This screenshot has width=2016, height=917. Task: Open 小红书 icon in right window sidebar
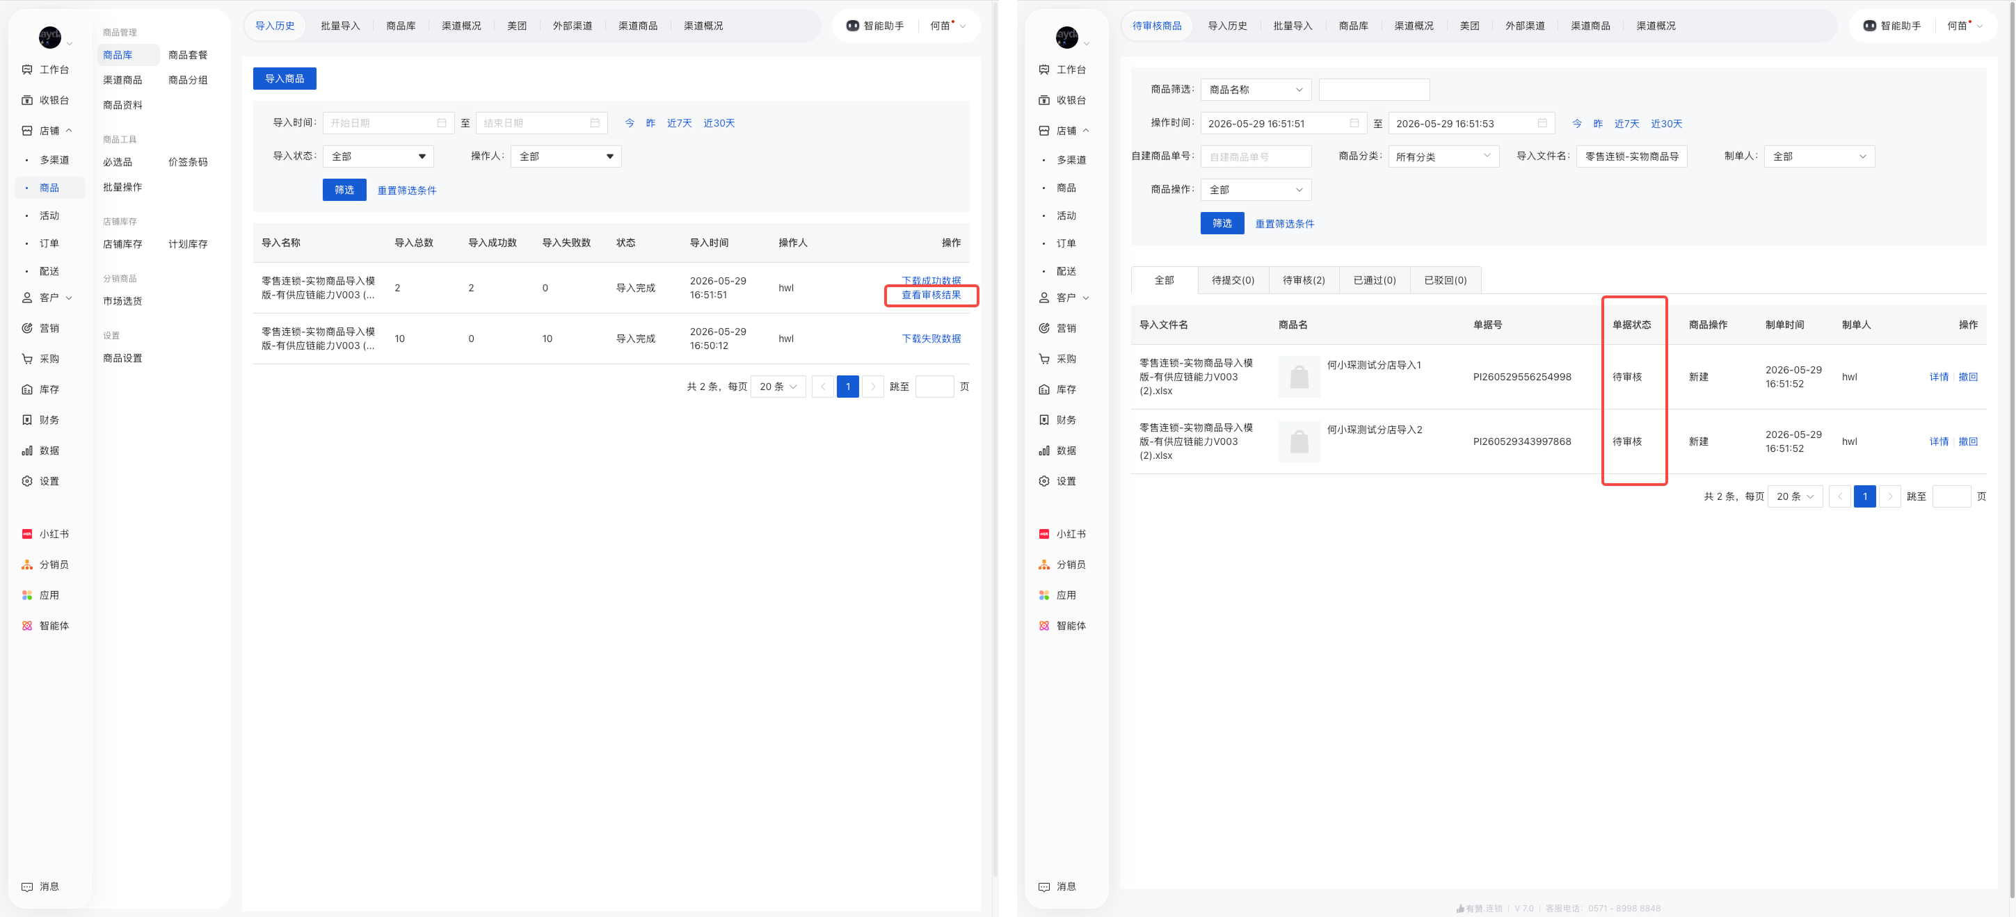pos(1043,534)
